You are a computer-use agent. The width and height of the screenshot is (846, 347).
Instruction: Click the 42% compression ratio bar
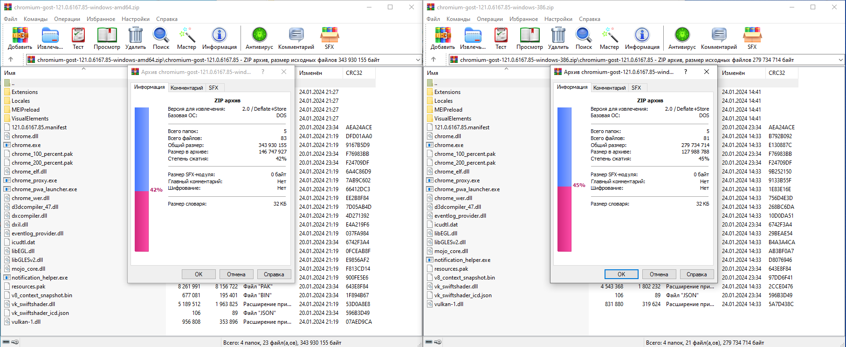(142, 180)
